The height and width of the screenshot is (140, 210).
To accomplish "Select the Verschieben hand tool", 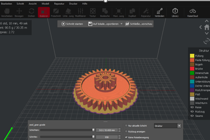I will click(x=7, y=12).
